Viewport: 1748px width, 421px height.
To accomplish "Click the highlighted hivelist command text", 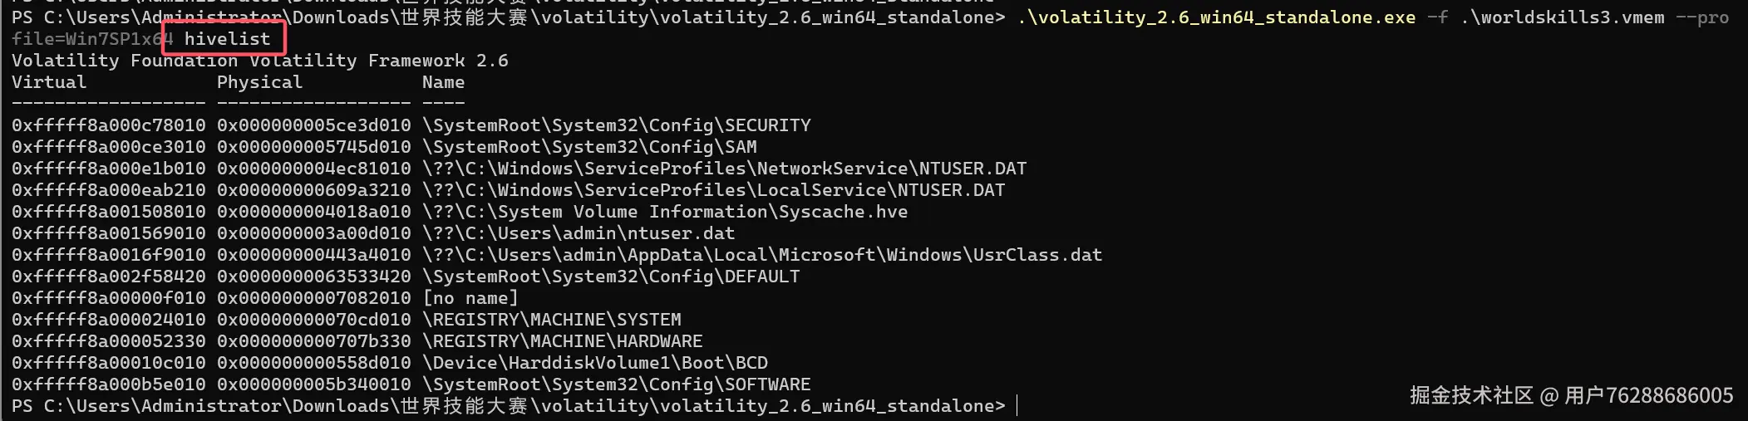I will pos(227,39).
